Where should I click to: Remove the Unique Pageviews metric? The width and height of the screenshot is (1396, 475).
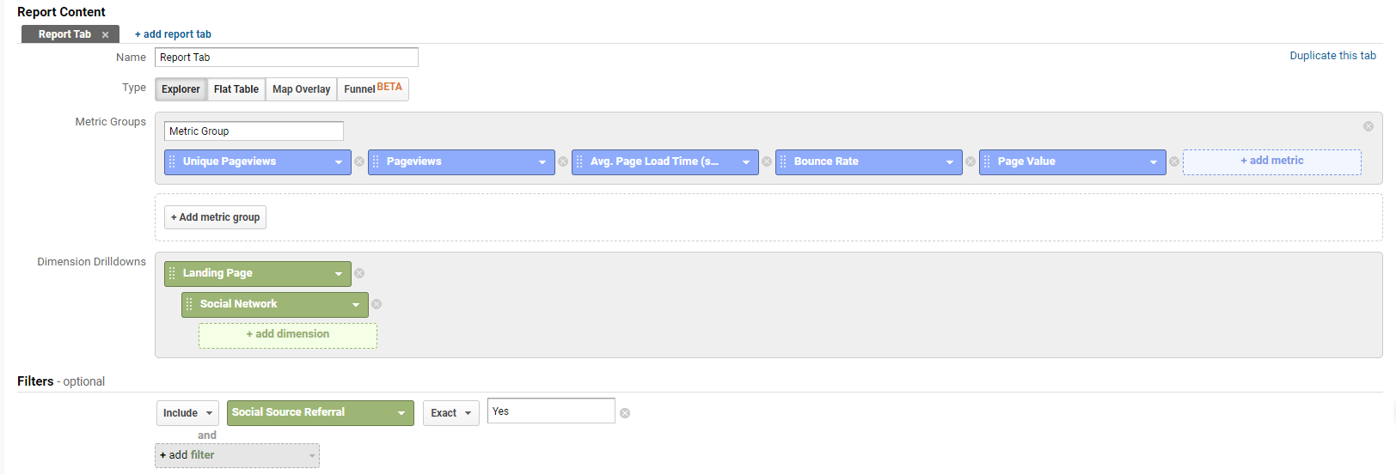pyautogui.click(x=359, y=161)
